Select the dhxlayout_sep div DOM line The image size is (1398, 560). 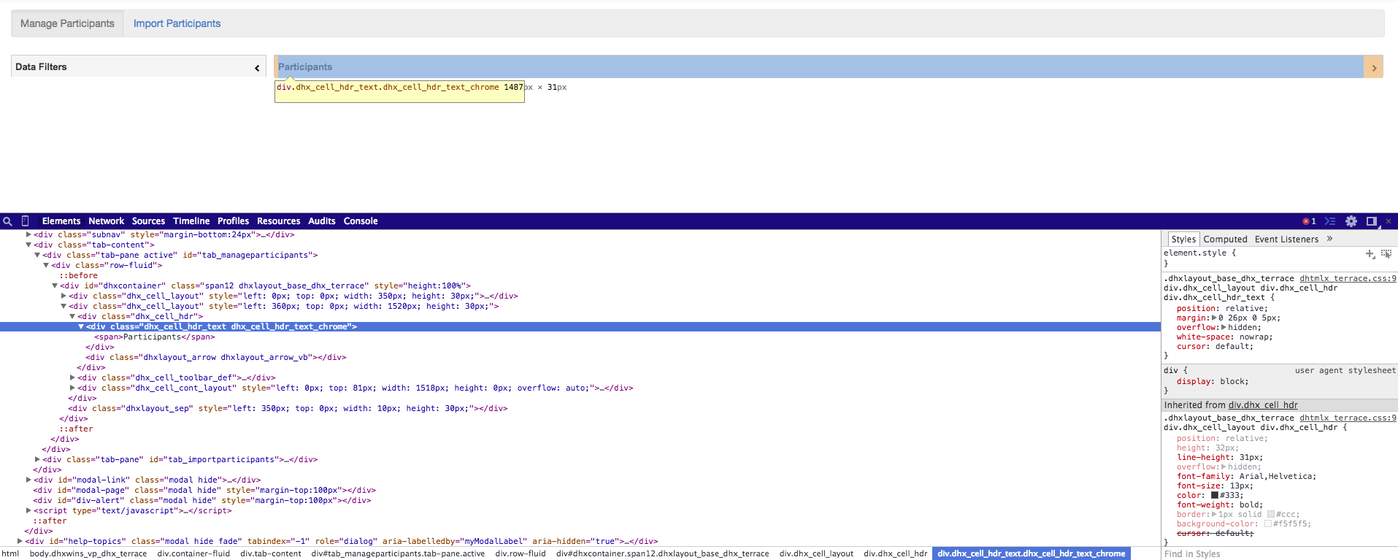[x=288, y=408]
